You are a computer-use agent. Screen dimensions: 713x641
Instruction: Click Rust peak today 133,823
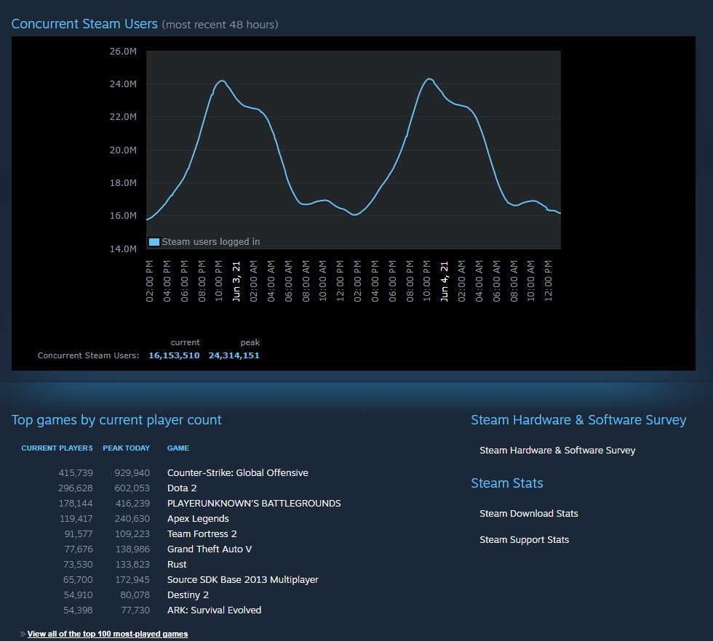(x=132, y=564)
